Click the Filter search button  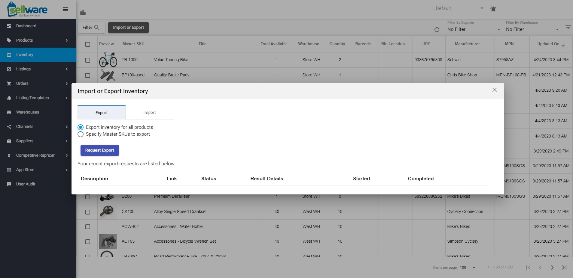pos(91,28)
